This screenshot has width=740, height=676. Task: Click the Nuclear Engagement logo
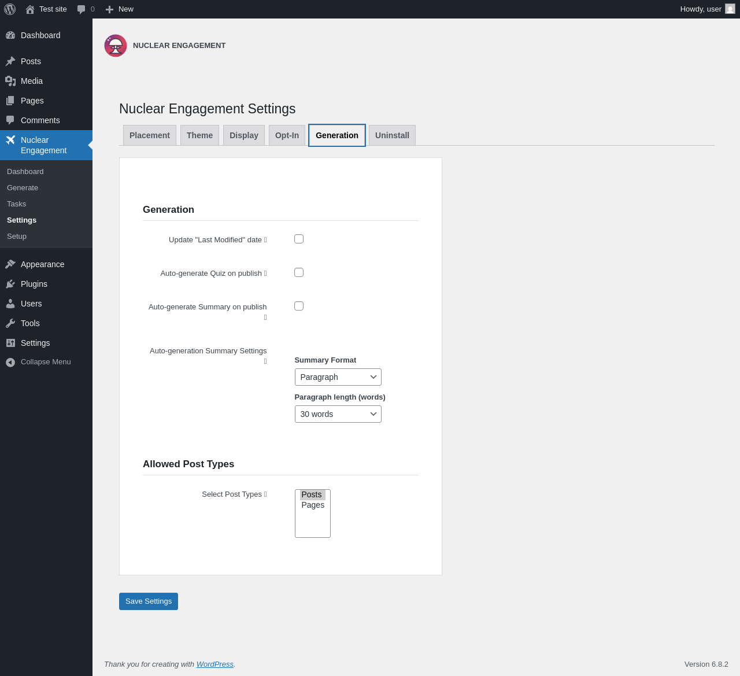[116, 46]
